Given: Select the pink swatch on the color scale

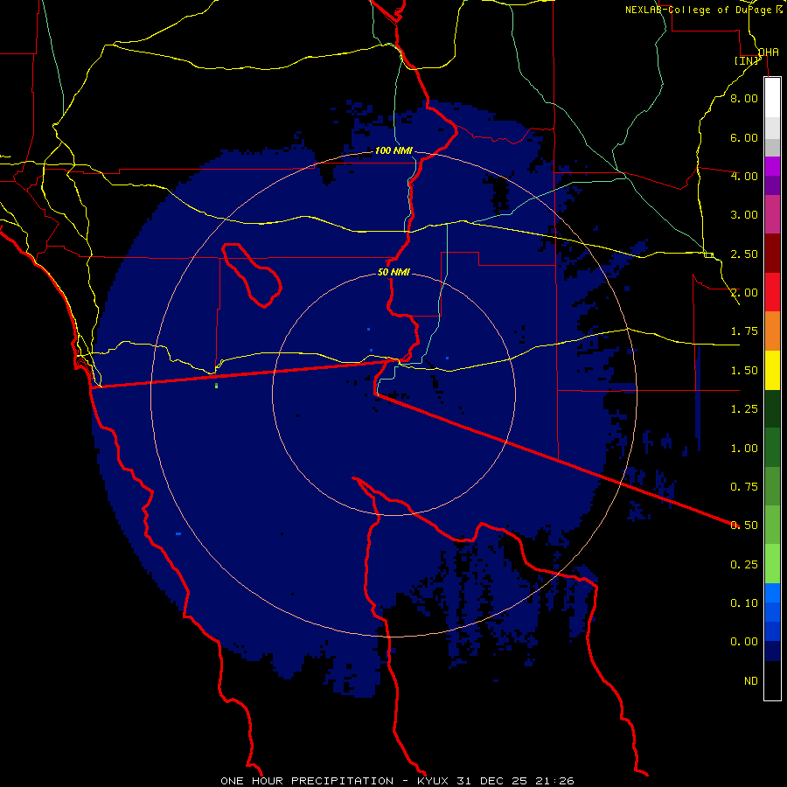Looking at the screenshot, I should [772, 214].
